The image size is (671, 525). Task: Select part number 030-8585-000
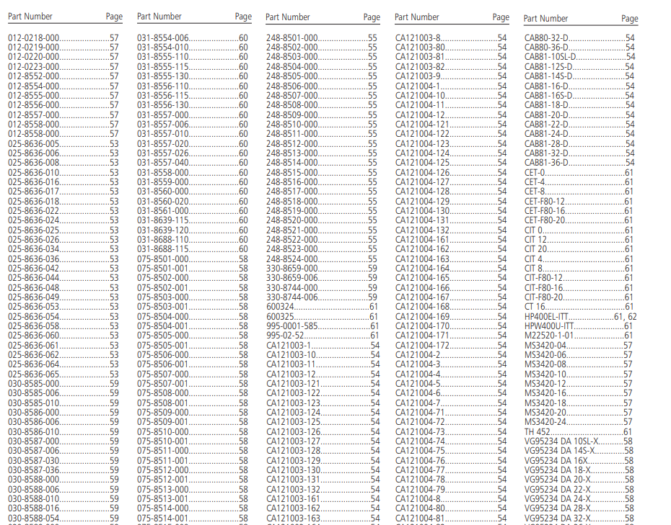tap(34, 383)
